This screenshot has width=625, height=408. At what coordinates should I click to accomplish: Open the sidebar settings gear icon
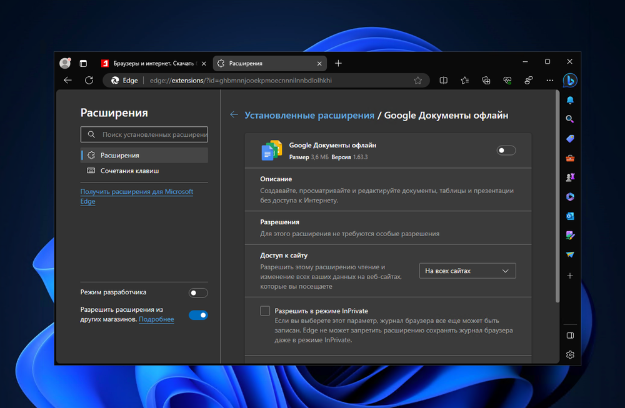pos(570,355)
